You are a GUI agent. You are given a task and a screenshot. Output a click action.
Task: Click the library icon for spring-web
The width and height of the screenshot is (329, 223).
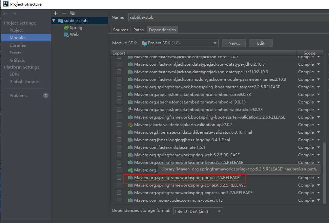130,155
